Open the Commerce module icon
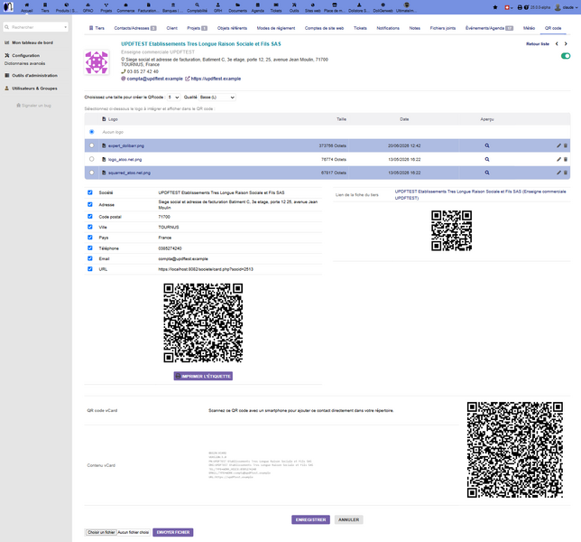 coord(125,5)
